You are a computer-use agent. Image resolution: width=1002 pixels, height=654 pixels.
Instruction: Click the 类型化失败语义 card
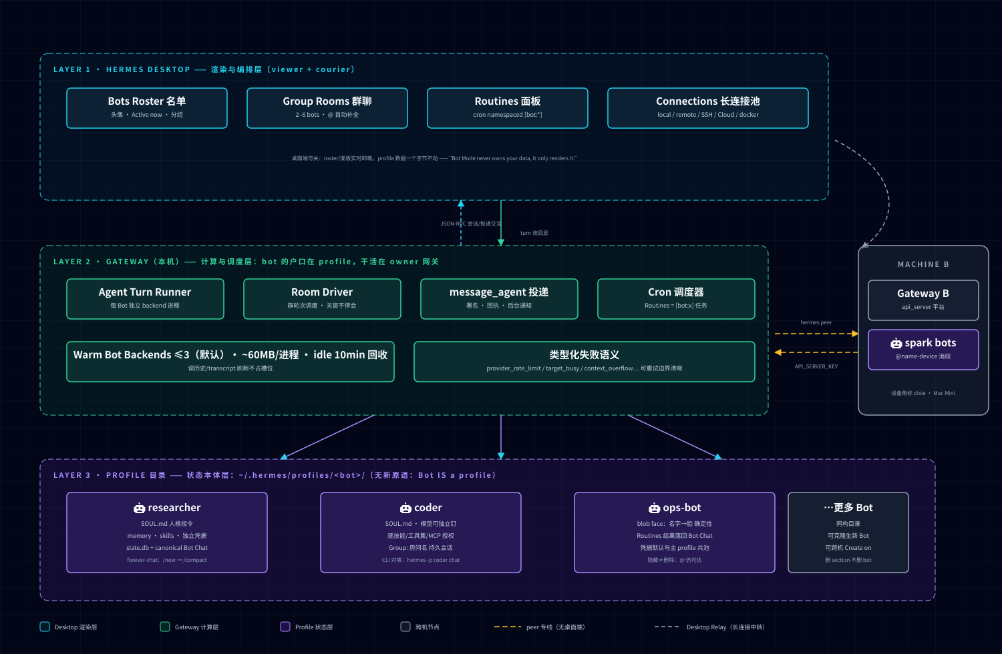pos(584,362)
